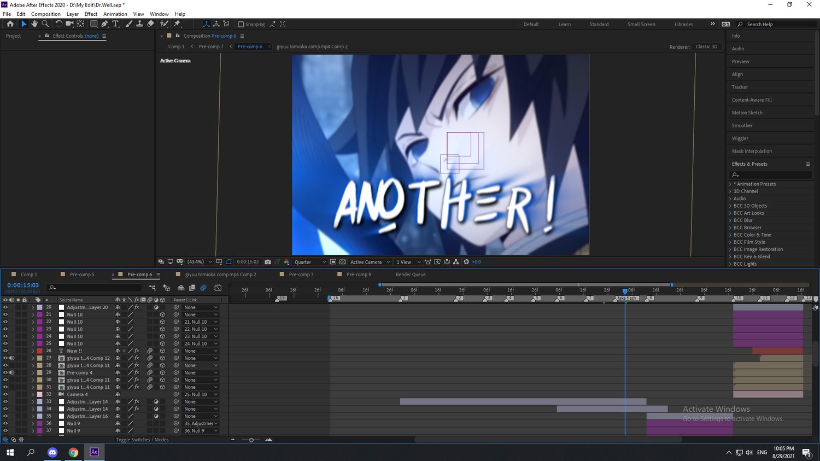
Task: Toggle motion blur switch on layer 28
Action: pos(149,365)
